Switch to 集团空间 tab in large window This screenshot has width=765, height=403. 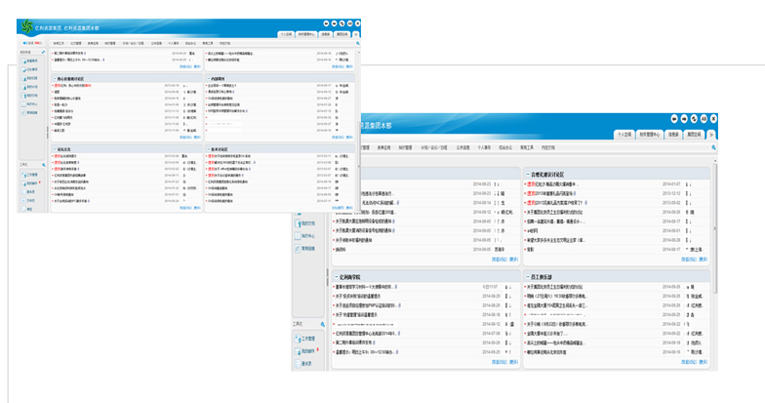pos(695,135)
